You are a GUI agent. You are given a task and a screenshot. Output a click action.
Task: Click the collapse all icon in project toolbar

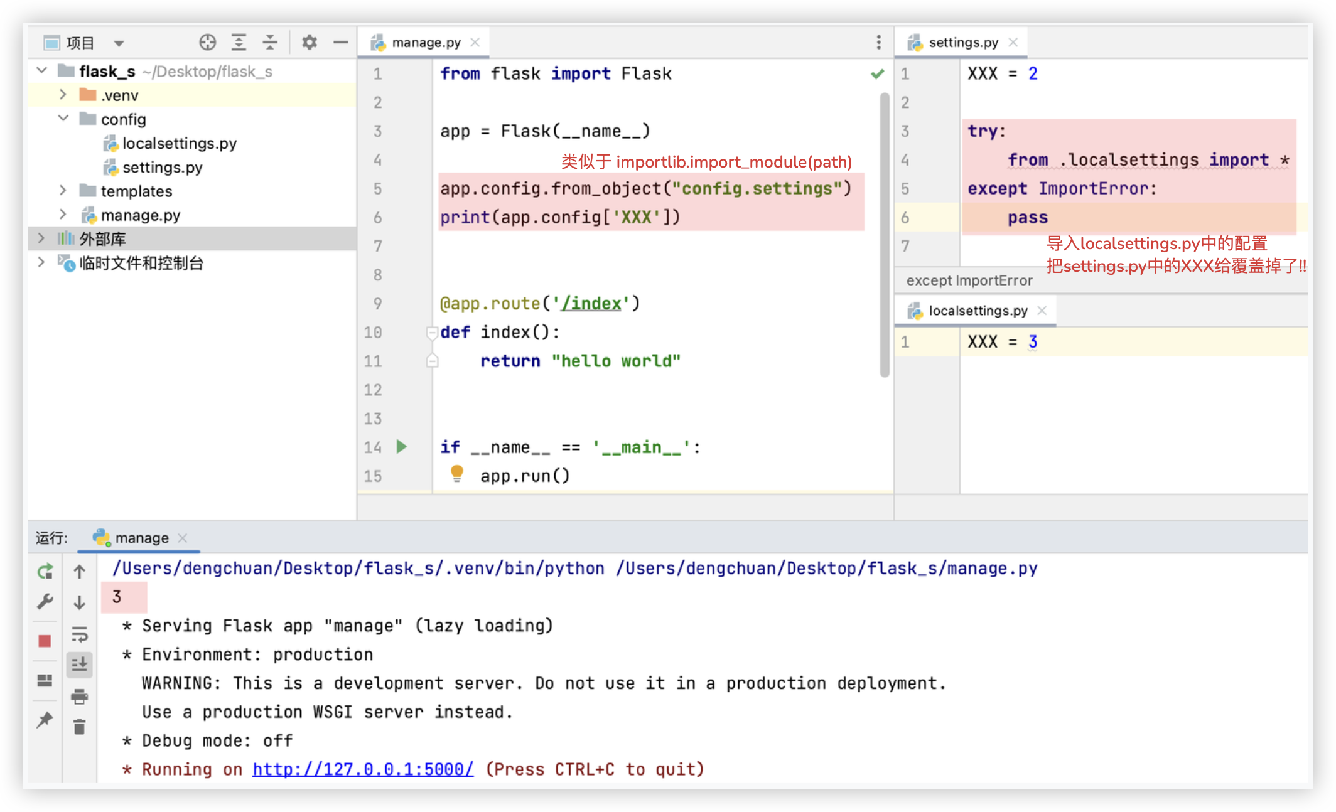point(270,43)
